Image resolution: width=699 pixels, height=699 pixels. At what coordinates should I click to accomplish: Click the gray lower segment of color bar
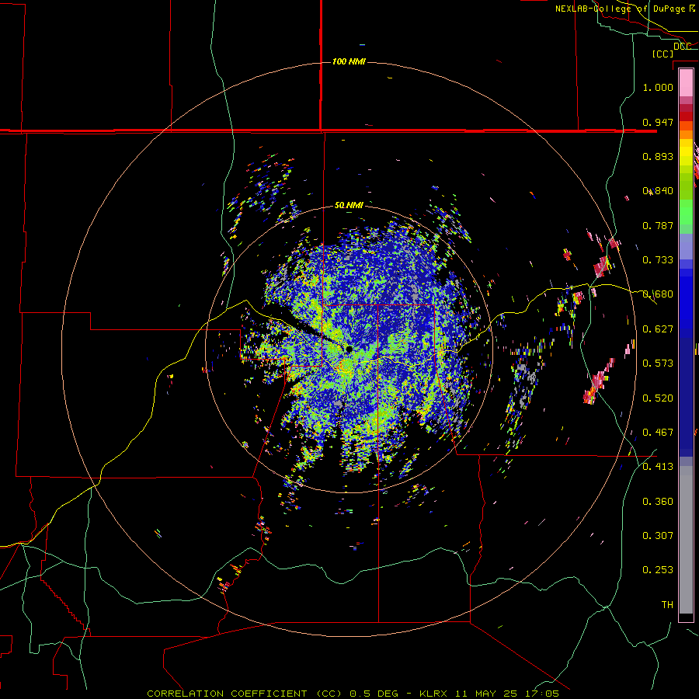pos(686,540)
